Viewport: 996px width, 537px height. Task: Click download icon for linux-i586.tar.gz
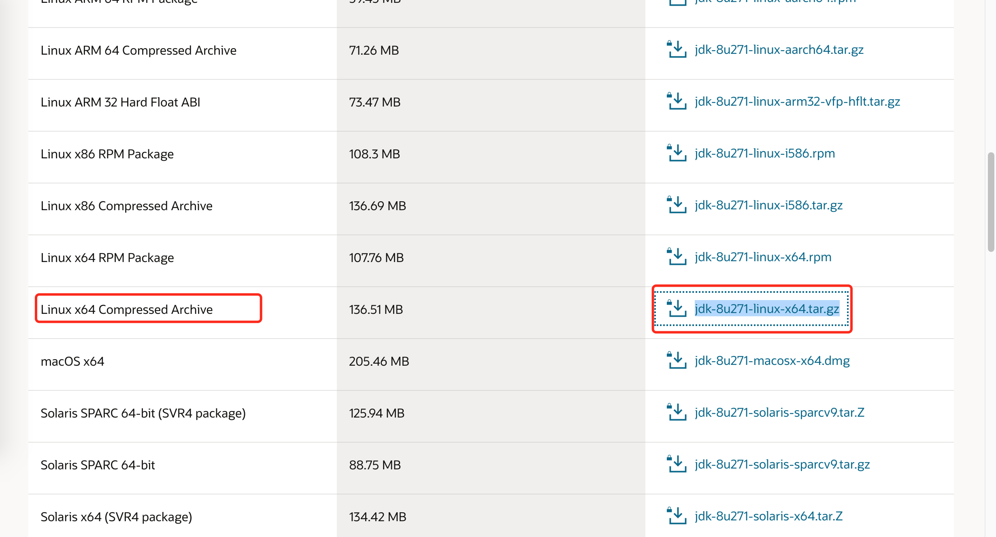coord(676,205)
